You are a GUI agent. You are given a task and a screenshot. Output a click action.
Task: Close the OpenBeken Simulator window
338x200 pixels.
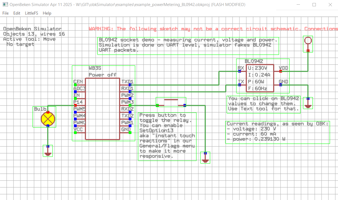click(x=330, y=5)
